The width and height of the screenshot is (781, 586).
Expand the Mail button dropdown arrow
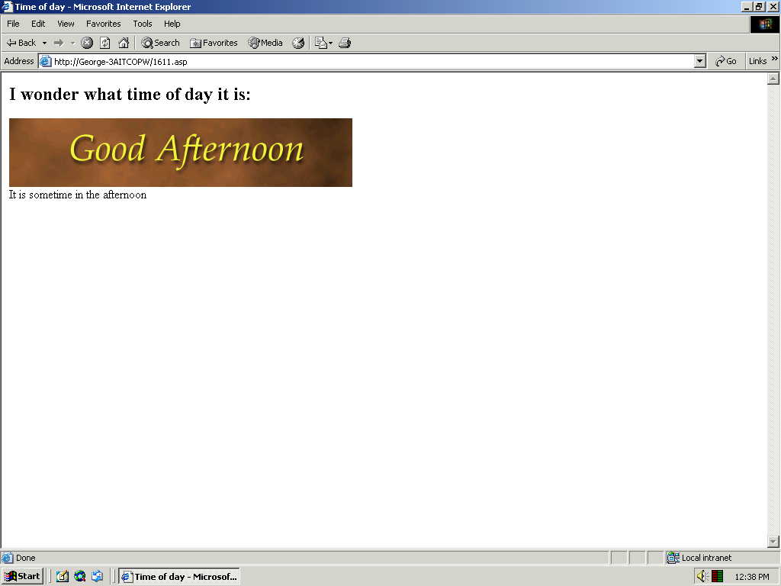(x=331, y=43)
